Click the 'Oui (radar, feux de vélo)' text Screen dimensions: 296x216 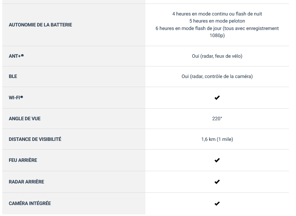[217, 56]
